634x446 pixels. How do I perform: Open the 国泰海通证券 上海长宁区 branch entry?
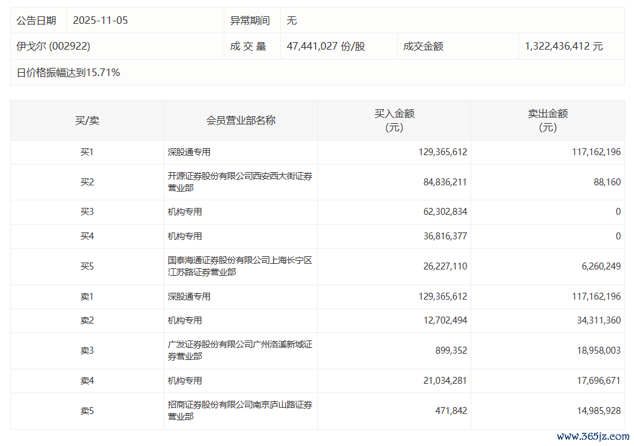tap(239, 266)
